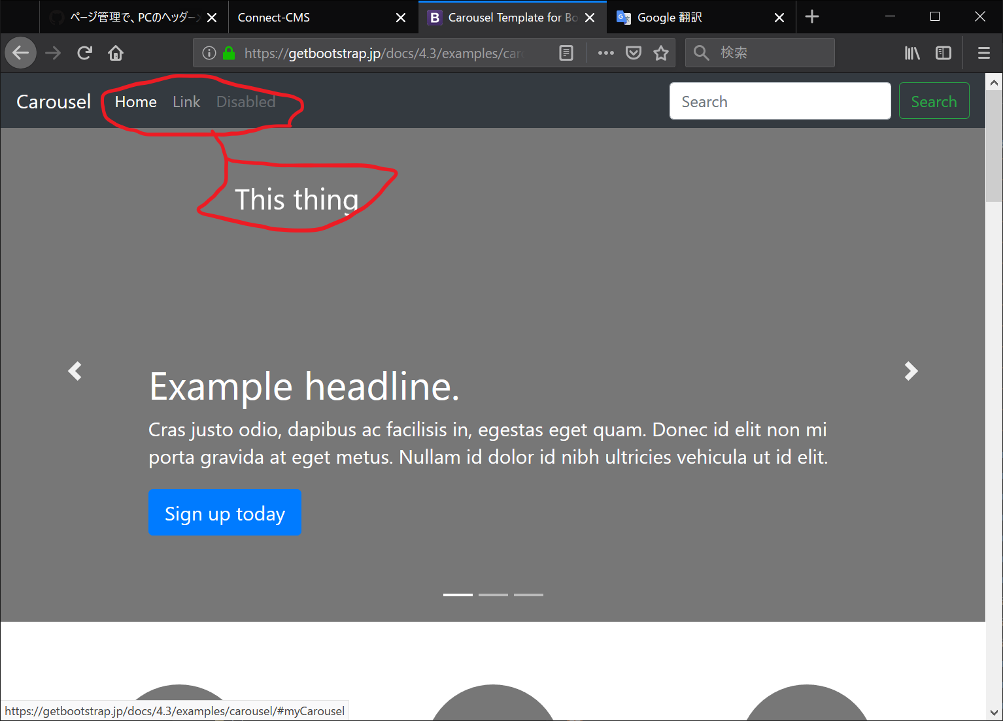The image size is (1003, 721).
Task: Click the Sign up today button
Action: (225, 513)
